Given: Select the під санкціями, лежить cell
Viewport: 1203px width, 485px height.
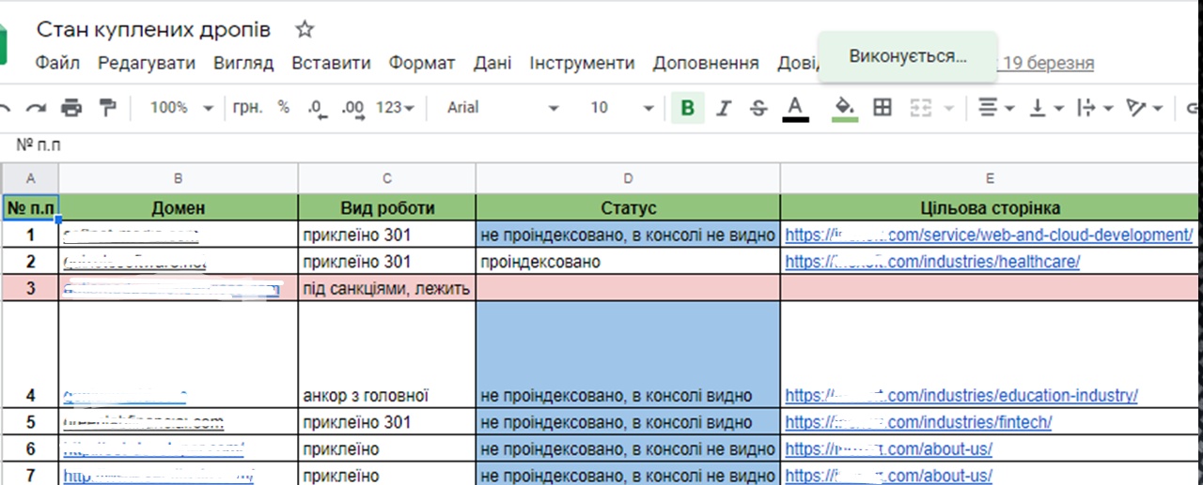Looking at the screenshot, I should 387,288.
